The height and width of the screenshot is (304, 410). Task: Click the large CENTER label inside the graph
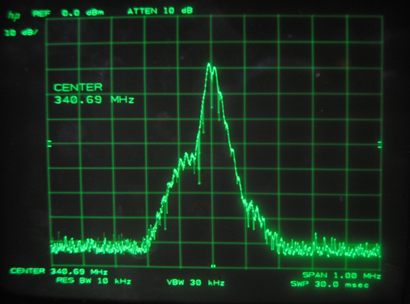[x=78, y=88]
